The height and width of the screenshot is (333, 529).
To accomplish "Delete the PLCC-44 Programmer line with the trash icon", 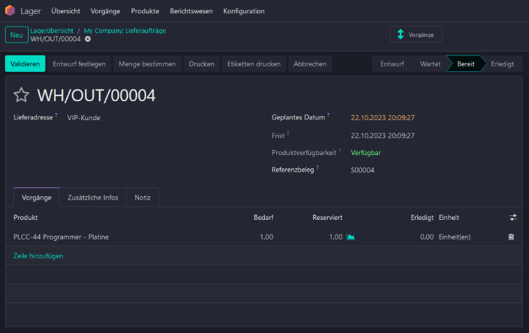I will (511, 237).
